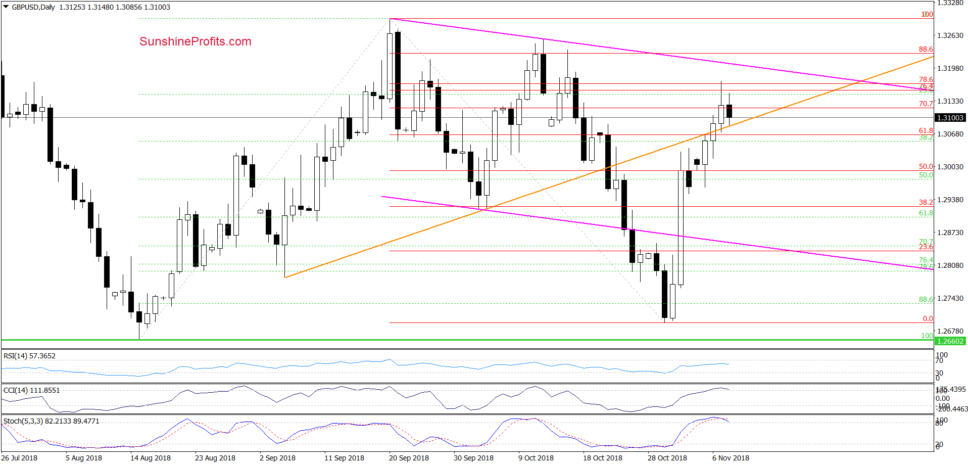Click the Stoch(5,3,3) indicator label

[51, 421]
